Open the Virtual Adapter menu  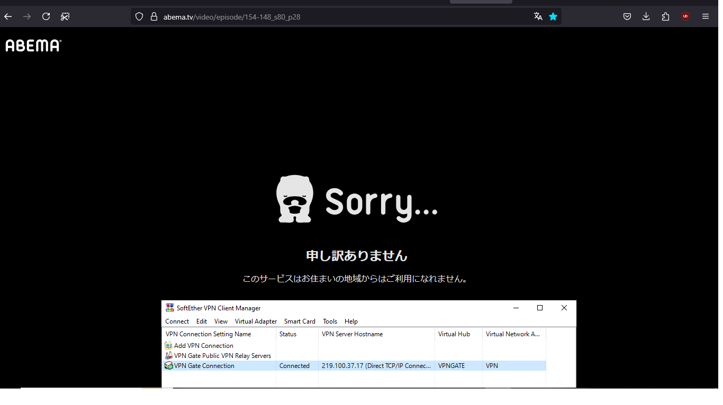coord(256,321)
